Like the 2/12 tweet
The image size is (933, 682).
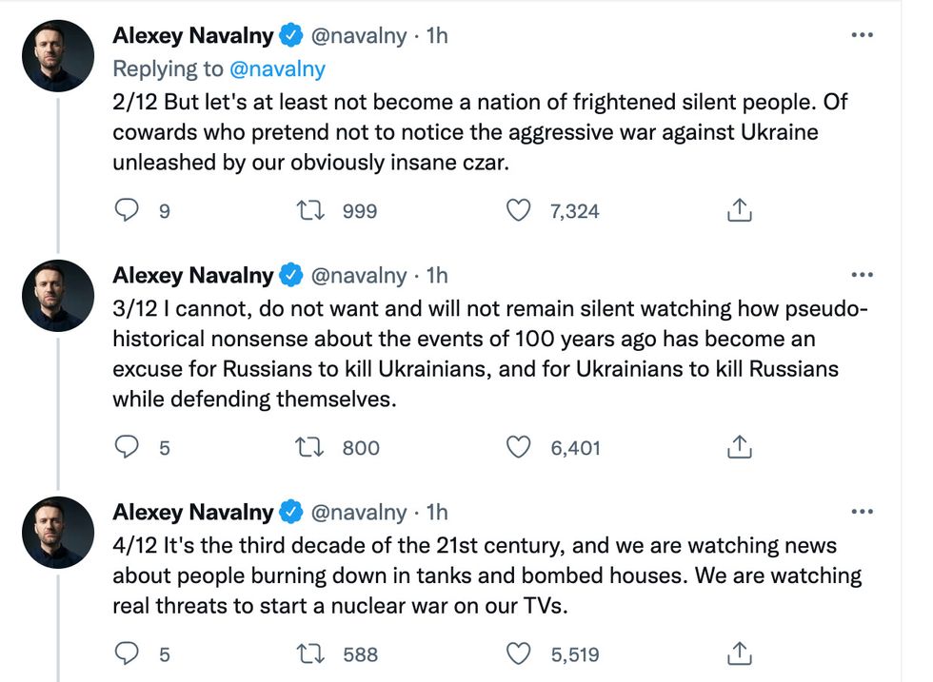(x=519, y=210)
